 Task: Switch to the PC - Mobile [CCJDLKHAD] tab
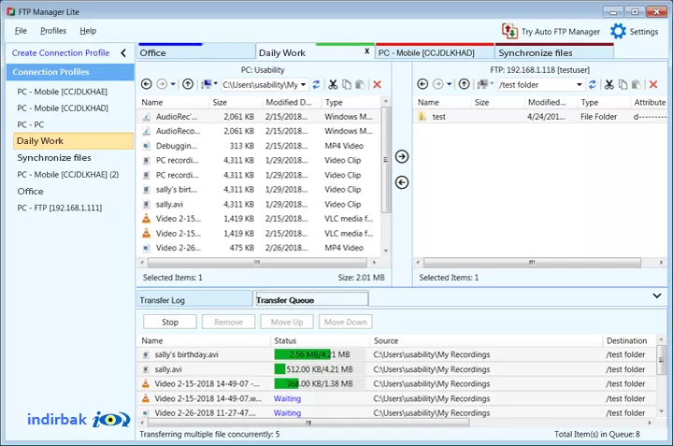pyautogui.click(x=435, y=52)
